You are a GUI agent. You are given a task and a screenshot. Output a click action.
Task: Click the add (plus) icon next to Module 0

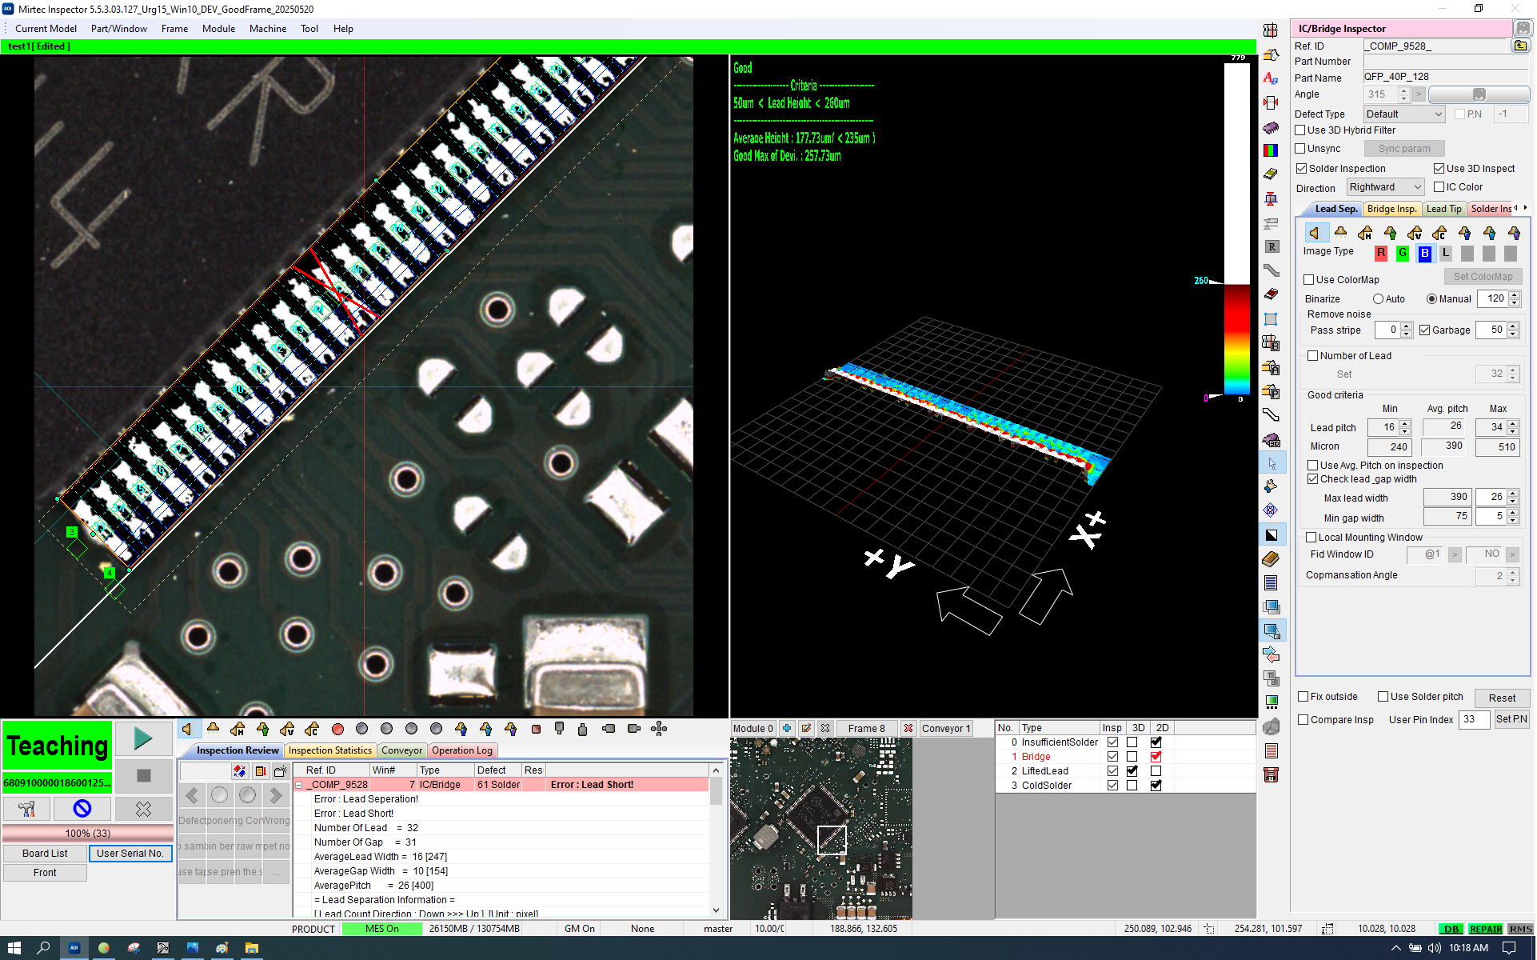tap(787, 728)
